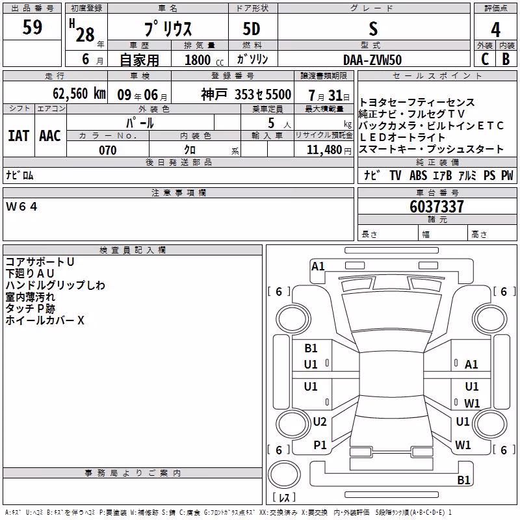The width and height of the screenshot is (520, 520).
Task: Click the displacement value 1800 cc
Action: pos(204,60)
